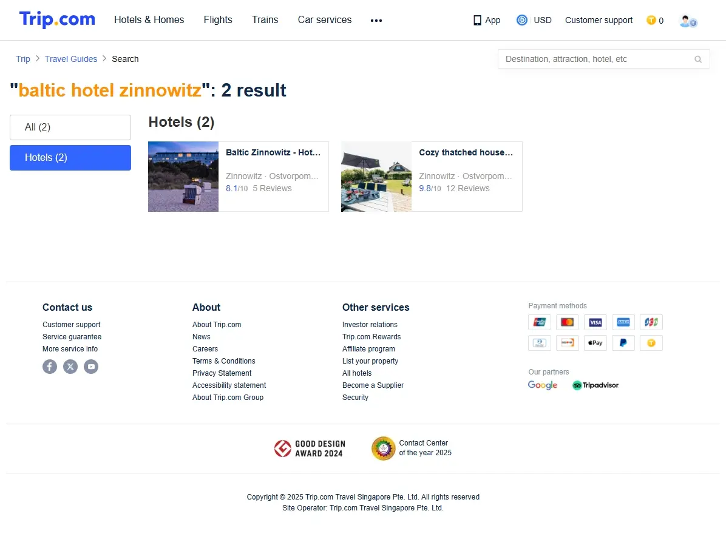Open Trip.com Rewards link
The height and width of the screenshot is (559, 726).
371,337
